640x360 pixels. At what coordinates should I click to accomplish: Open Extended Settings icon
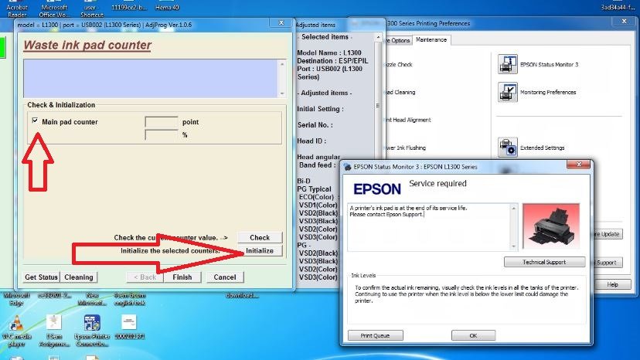[x=507, y=148]
